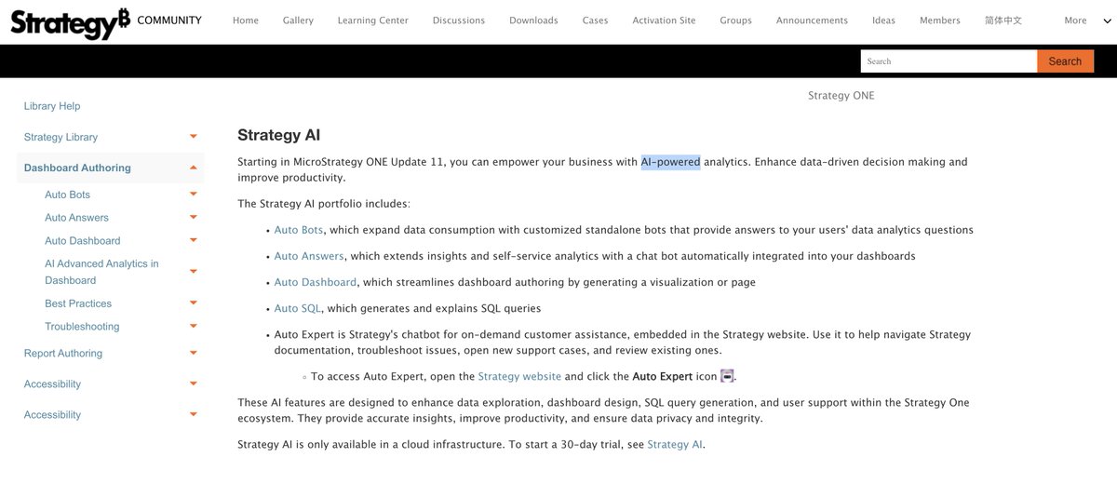This screenshot has height=484, width=1117.
Task: Follow the Auto Bots link in list
Action: (299, 230)
